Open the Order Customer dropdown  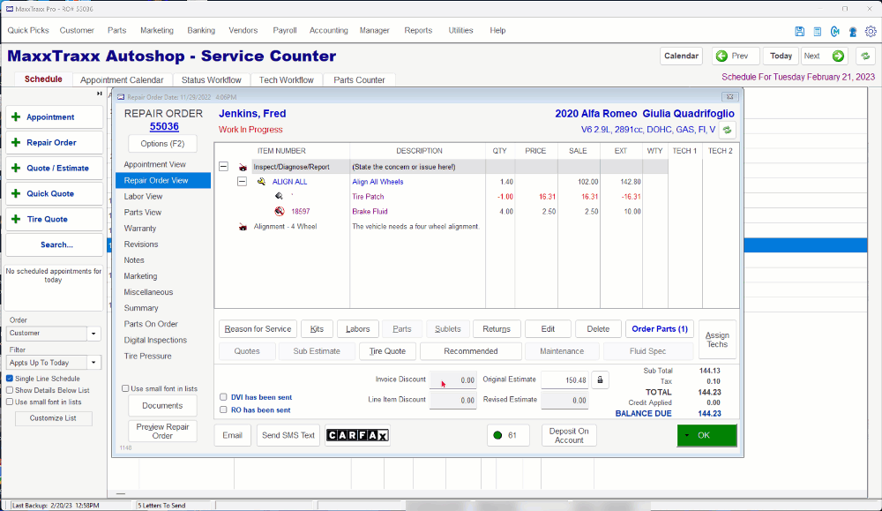[93, 333]
